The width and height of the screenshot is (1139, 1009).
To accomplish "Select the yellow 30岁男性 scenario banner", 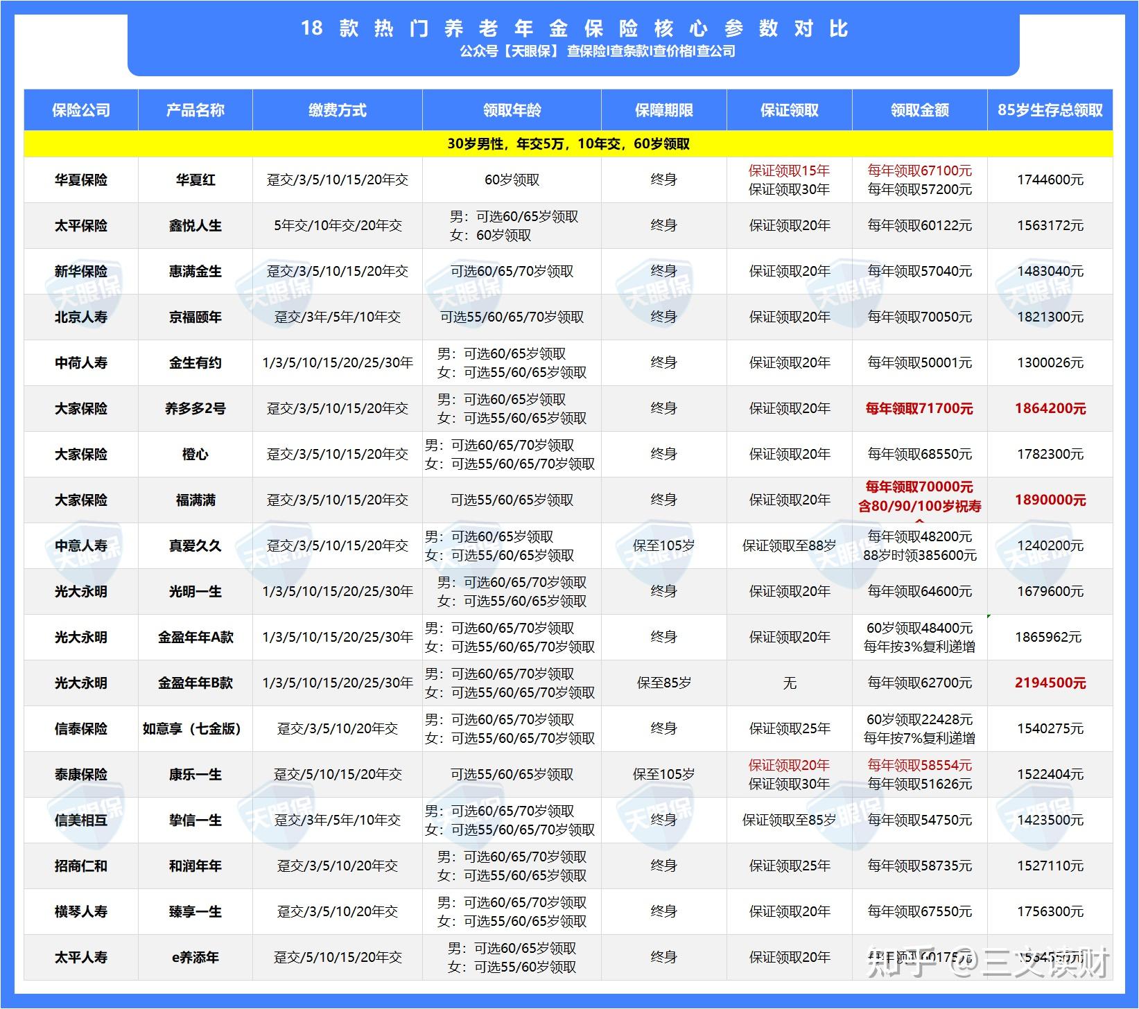I will pos(568,144).
